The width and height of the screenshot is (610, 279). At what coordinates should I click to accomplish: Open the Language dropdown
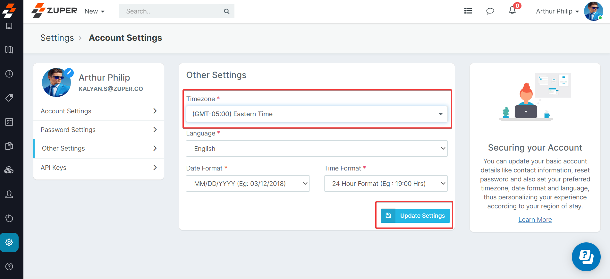(317, 149)
